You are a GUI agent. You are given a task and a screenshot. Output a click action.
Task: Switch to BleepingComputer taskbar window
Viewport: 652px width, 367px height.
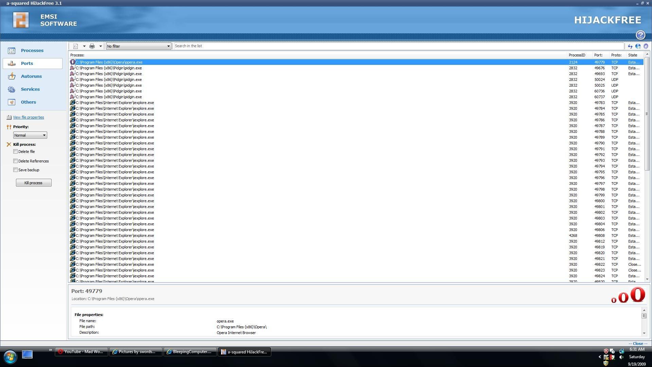pos(190,352)
